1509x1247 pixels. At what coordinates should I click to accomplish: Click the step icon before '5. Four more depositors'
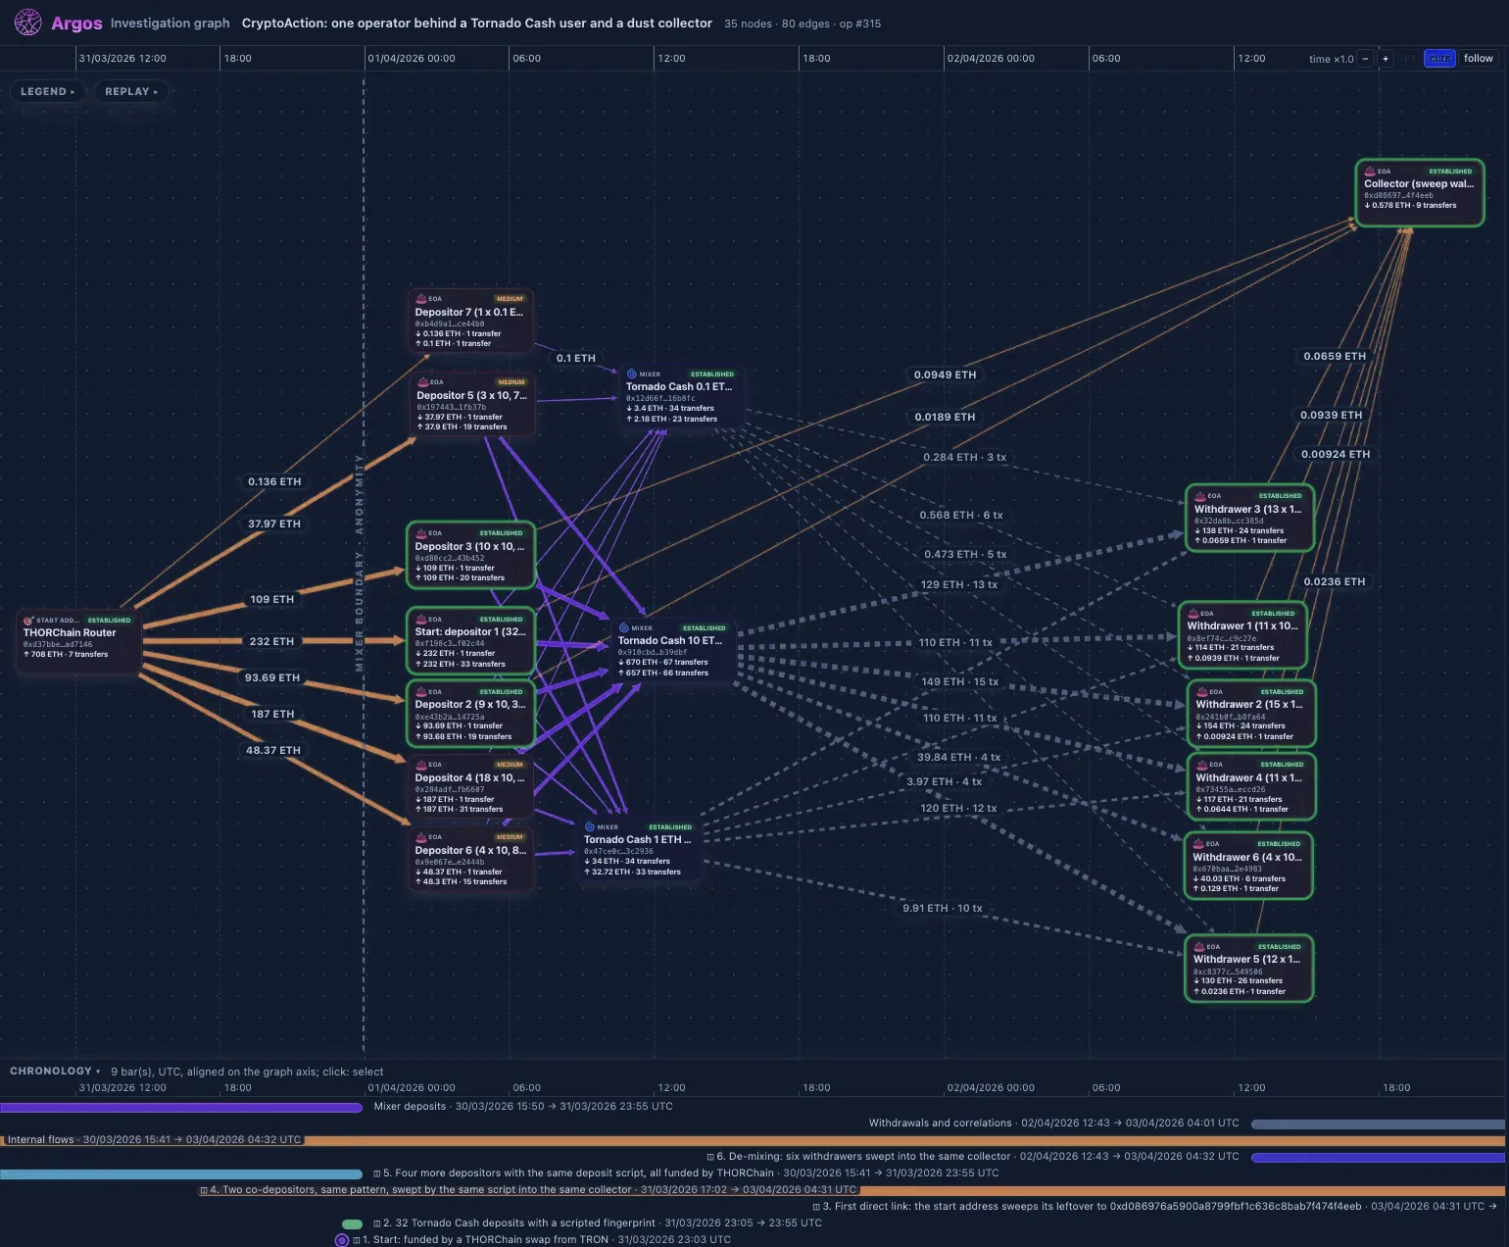pyautogui.click(x=377, y=1172)
